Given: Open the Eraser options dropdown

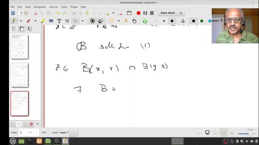Looking at the screenshot, I should click(x=35, y=21).
